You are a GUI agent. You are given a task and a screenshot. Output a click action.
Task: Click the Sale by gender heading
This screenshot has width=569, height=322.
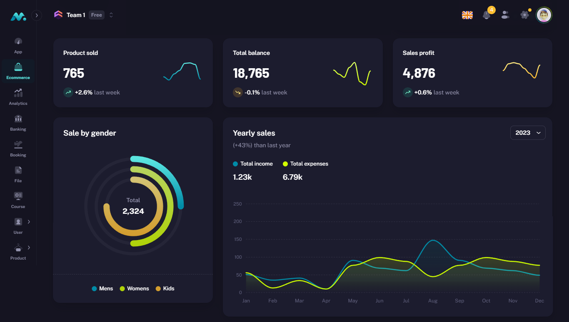coord(90,133)
